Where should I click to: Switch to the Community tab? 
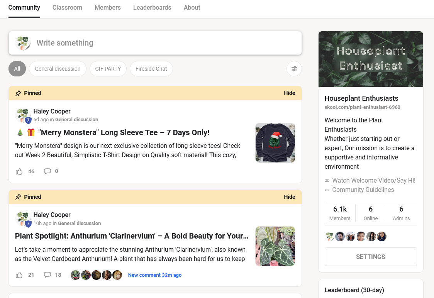pyautogui.click(x=24, y=8)
